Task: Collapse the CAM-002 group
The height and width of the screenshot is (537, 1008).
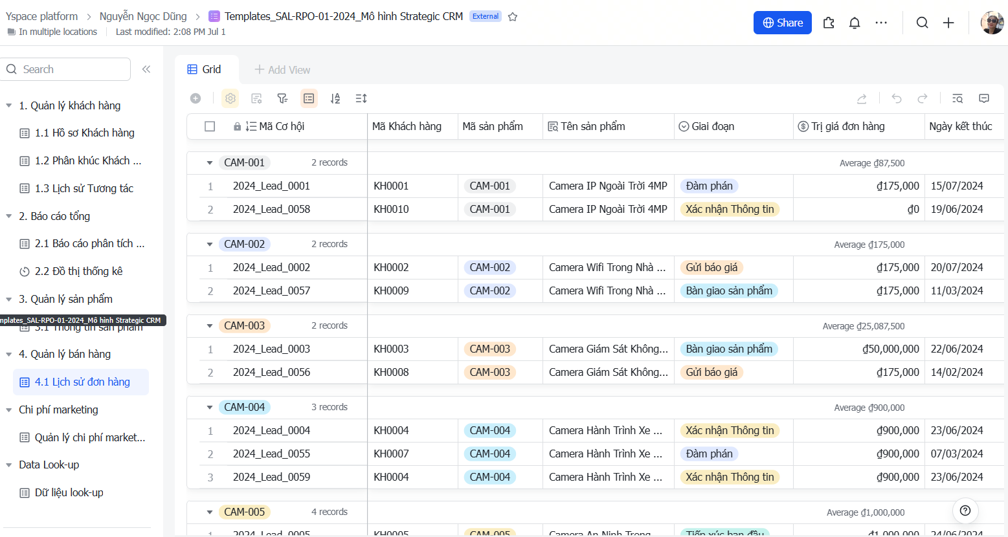Action: pos(210,245)
